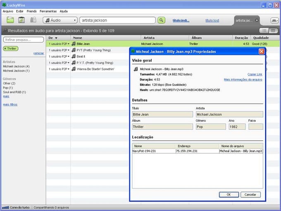Click the Ano field with 1982

tap(237, 127)
